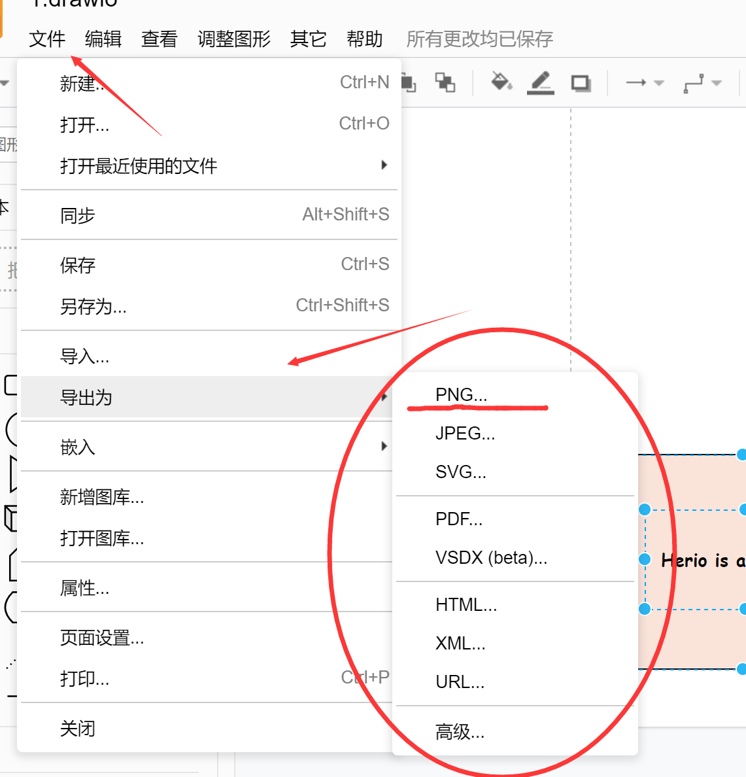Click the waypoint connector icon
This screenshot has width=746, height=777.
[x=693, y=83]
